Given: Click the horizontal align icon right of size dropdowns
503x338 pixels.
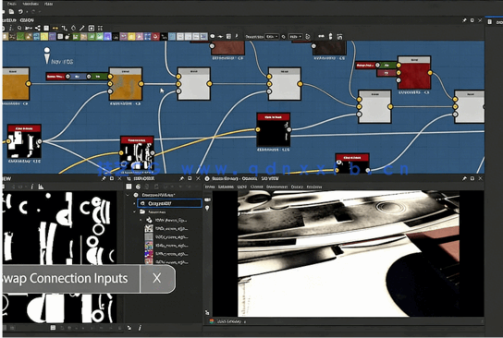Looking at the screenshot, I should 321,37.
